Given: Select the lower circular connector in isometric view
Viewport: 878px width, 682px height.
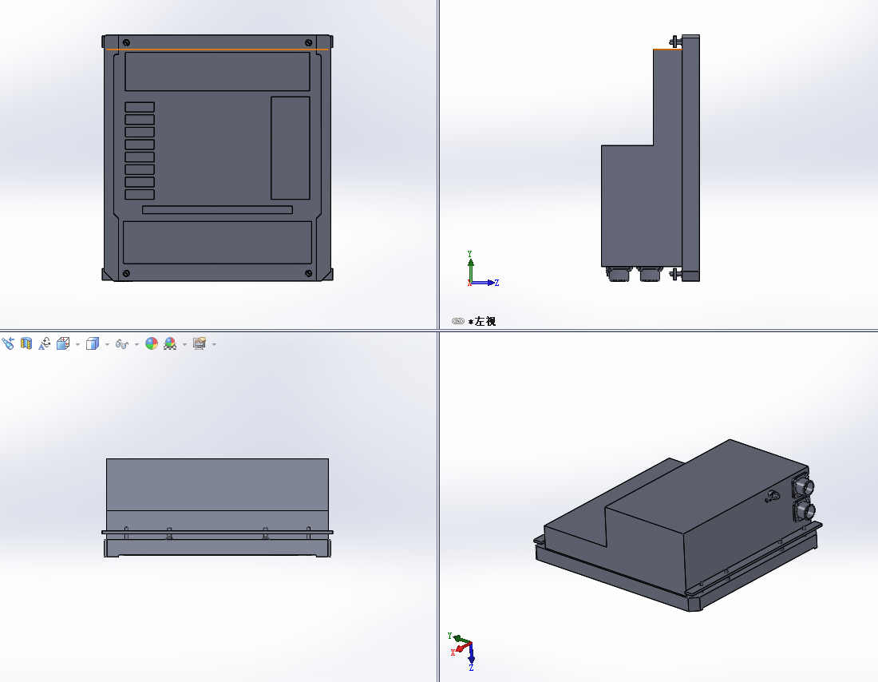Looking at the screenshot, I should tap(804, 510).
